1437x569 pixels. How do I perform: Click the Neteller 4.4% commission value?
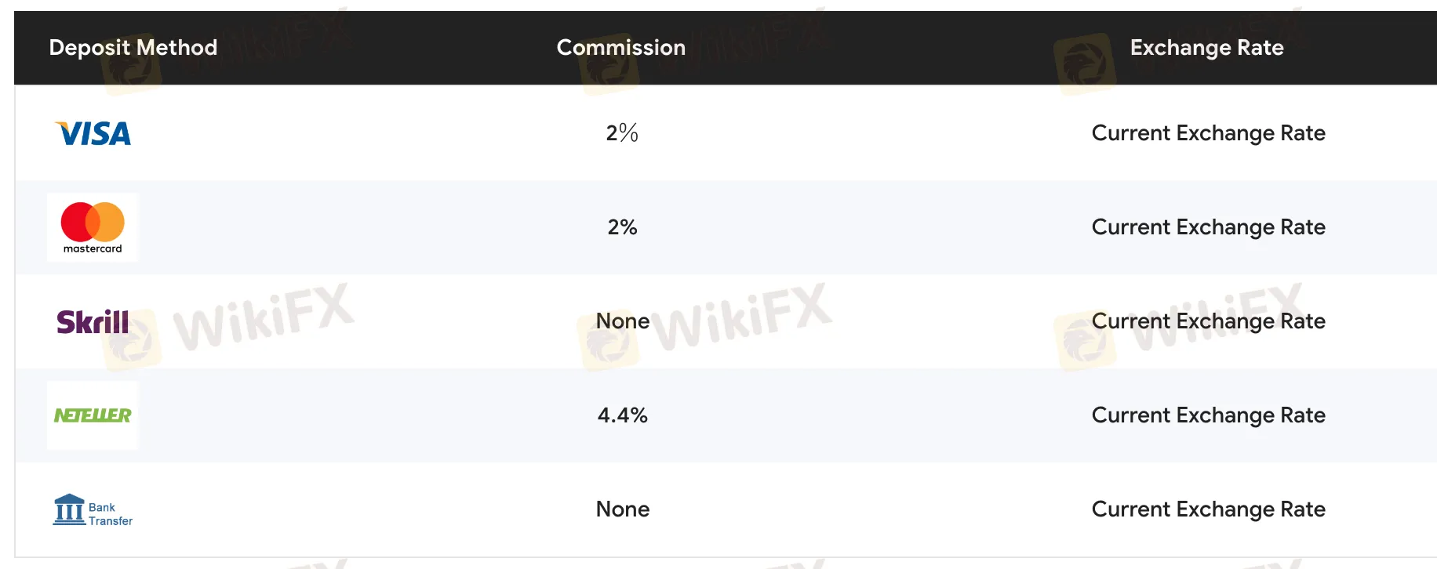[622, 415]
